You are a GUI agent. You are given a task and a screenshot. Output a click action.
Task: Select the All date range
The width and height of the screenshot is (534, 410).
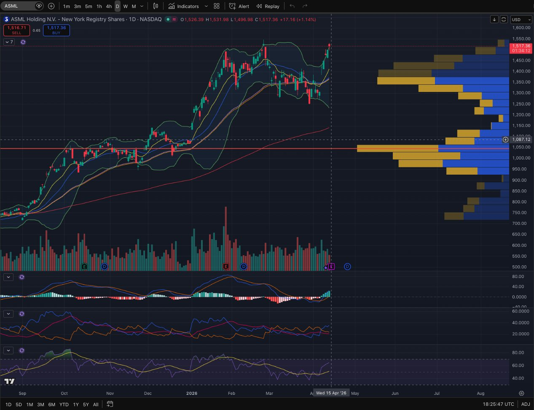pos(96,405)
